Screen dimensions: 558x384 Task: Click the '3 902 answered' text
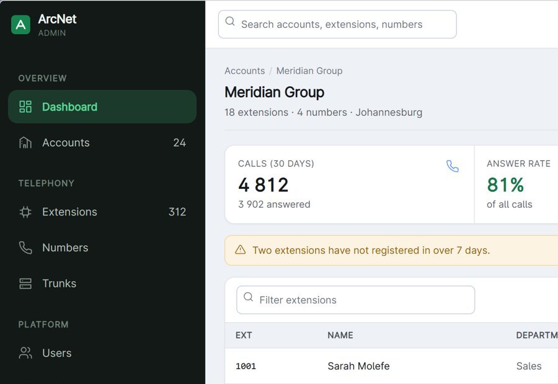275,204
